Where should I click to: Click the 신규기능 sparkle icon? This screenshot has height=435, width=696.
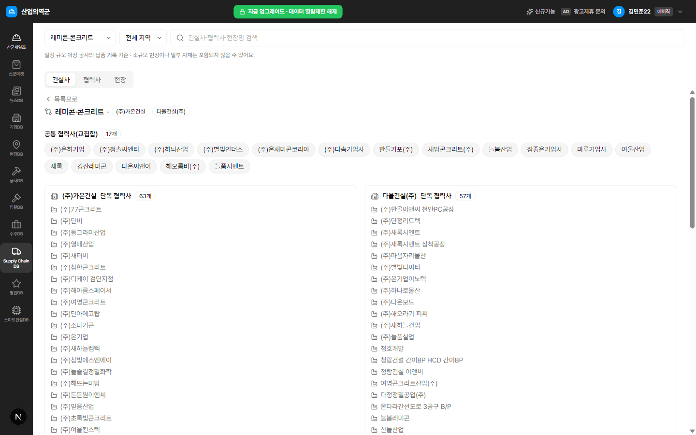[x=530, y=12]
